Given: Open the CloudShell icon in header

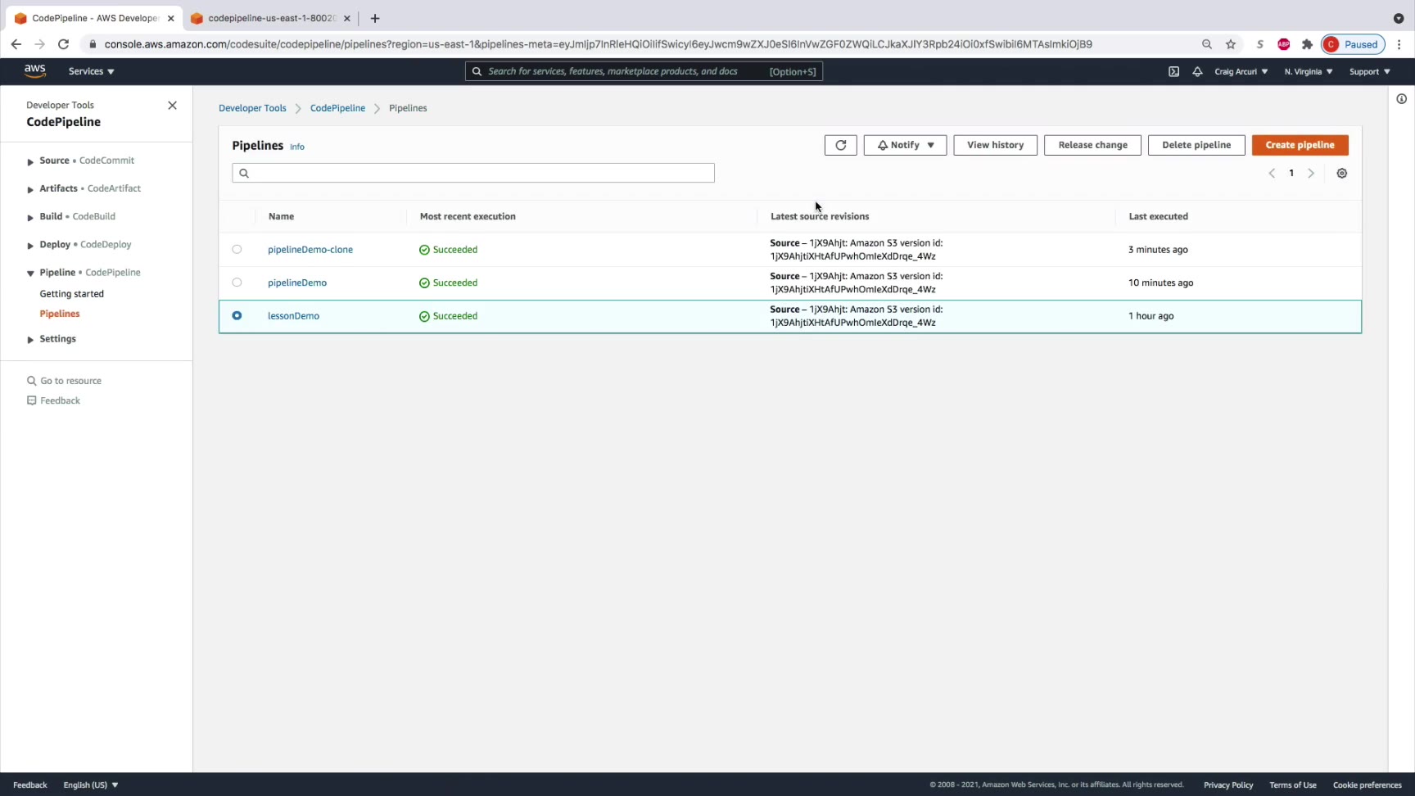Looking at the screenshot, I should coord(1173,71).
